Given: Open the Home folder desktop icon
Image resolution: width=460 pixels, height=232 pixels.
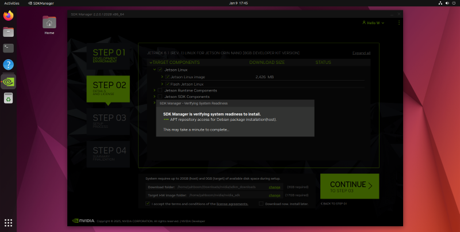Looking at the screenshot, I should click(49, 23).
